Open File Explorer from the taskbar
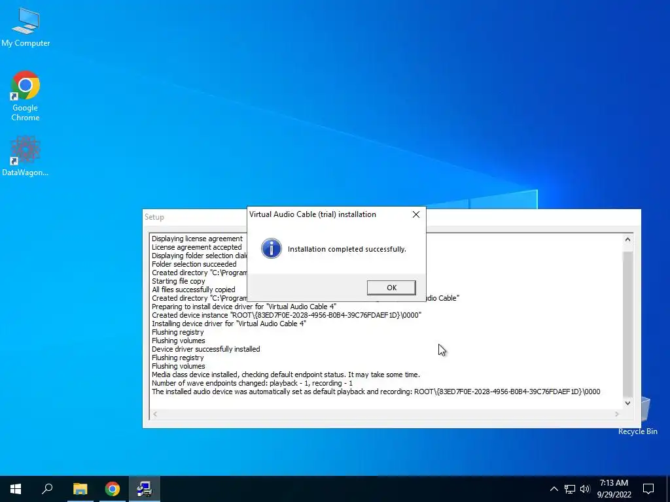Viewport: 670px width, 502px height. coord(80,489)
